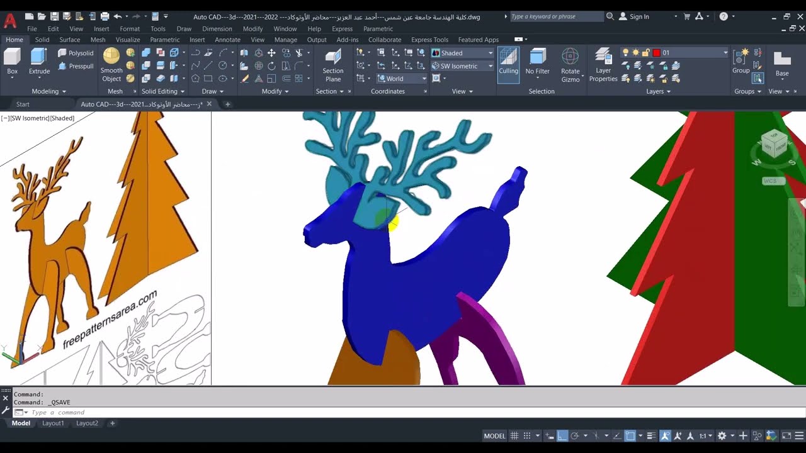Click the new drawing tab plus button
The width and height of the screenshot is (806, 453).
(227, 104)
